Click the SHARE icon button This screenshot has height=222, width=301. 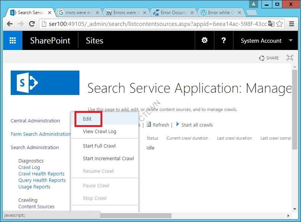(x=269, y=58)
